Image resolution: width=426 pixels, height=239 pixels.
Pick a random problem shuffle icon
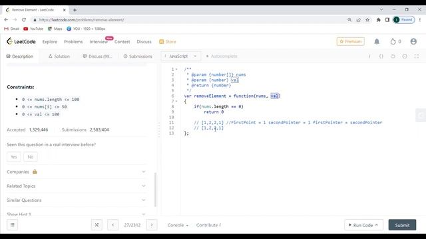click(x=97, y=224)
